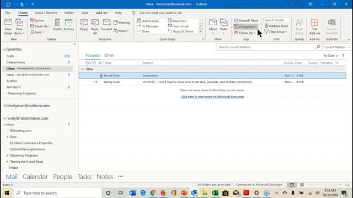The width and height of the screenshot is (353, 198).
Task: Reverse sort order arrow
Action: 343,56
